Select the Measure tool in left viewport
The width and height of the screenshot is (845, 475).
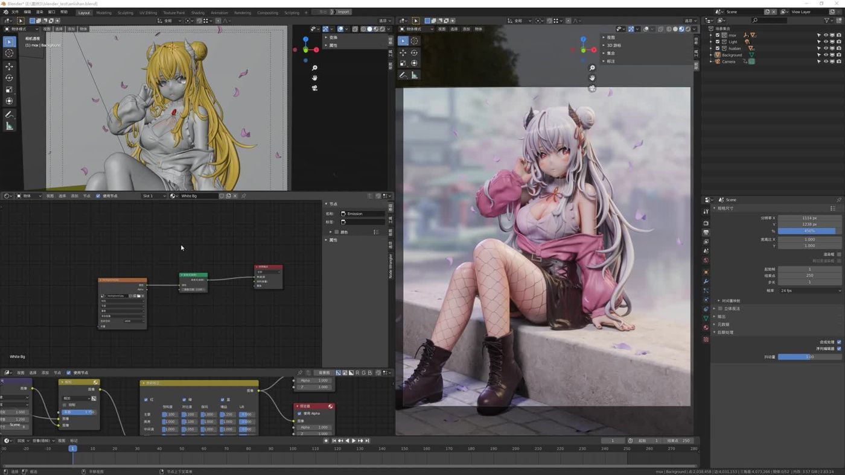point(9,126)
